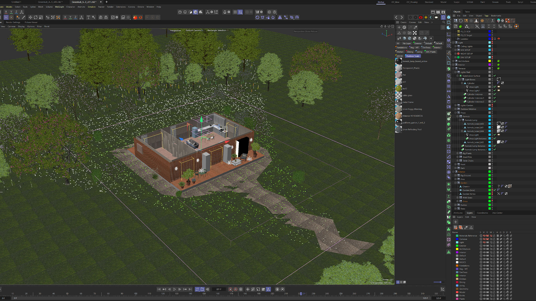The width and height of the screenshot is (536, 301).
Task: Click the material eyedropper icon
Action: point(415,27)
